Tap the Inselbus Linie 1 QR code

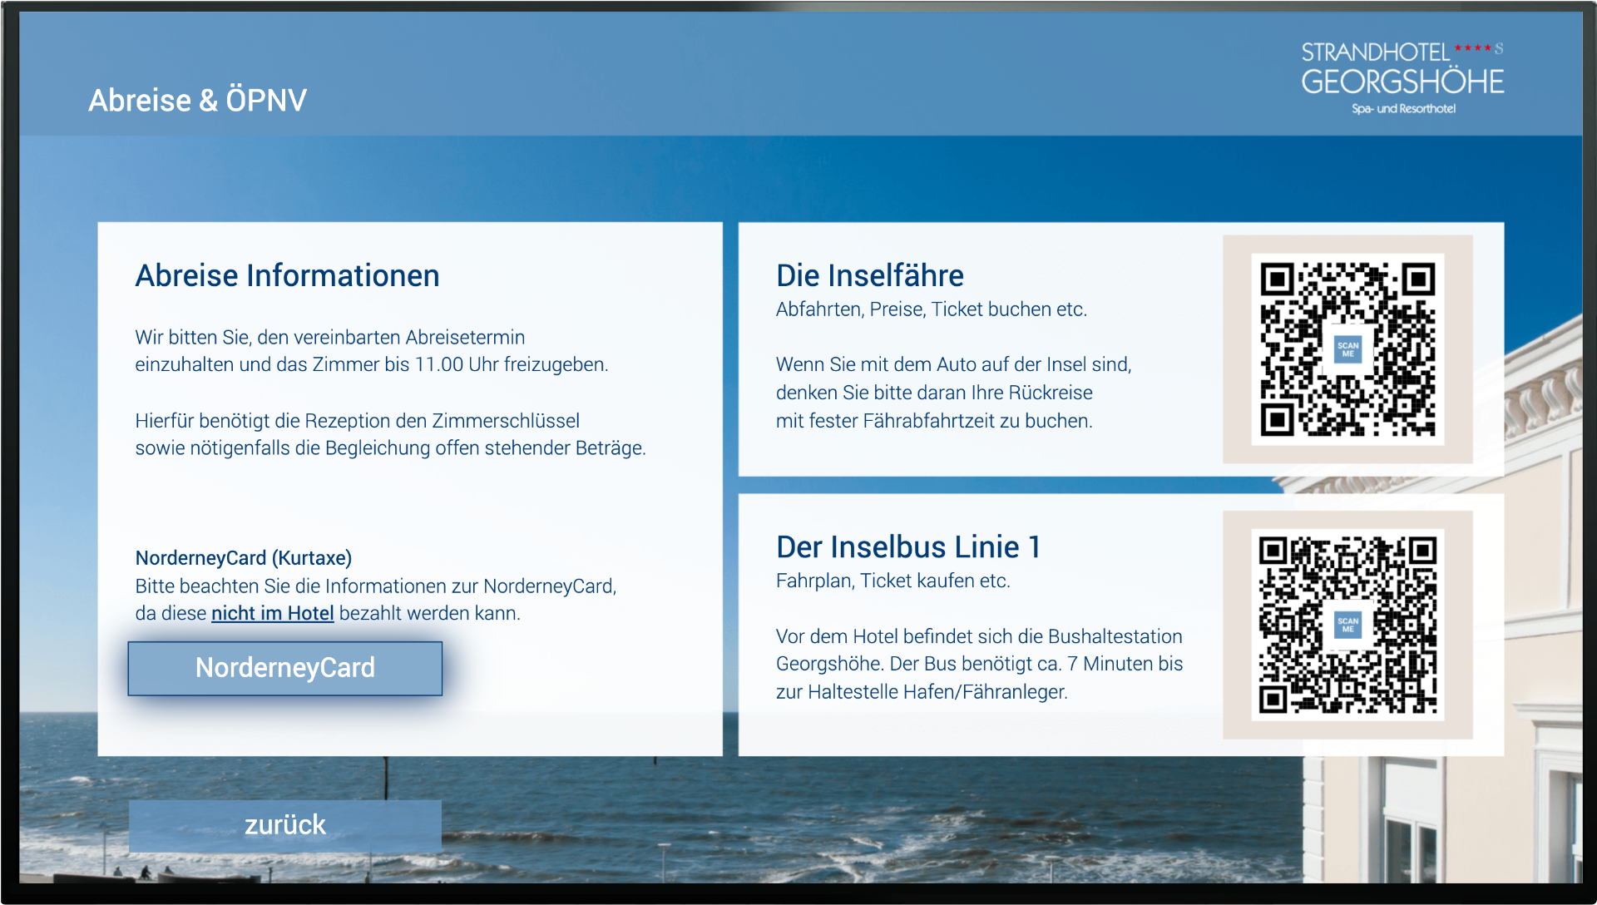tap(1347, 625)
